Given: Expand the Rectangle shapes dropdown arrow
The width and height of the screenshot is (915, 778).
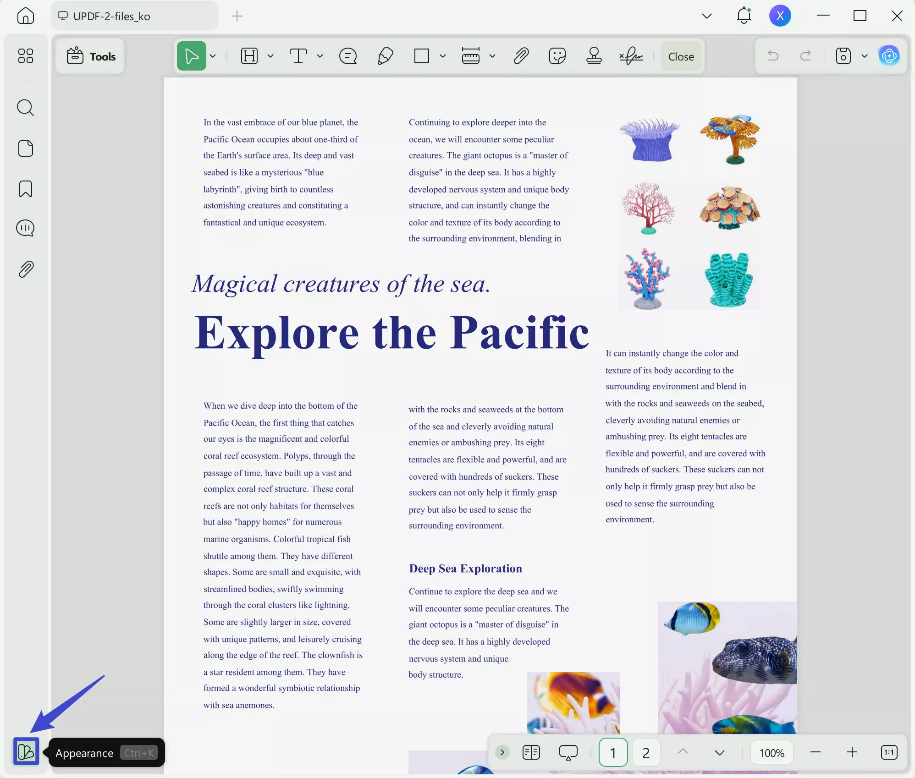Looking at the screenshot, I should (443, 56).
